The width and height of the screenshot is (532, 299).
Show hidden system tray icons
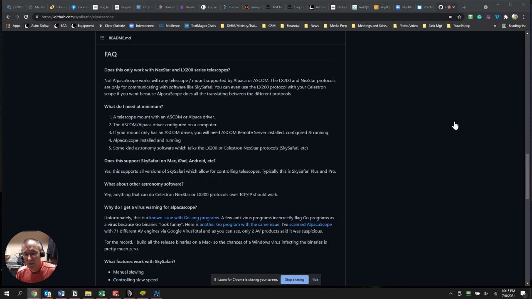click(451, 294)
